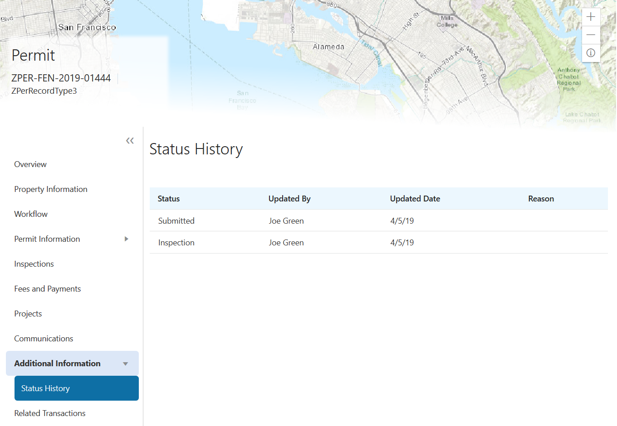The width and height of the screenshot is (617, 426).
Task: Click permit number ZPER-FEN-2019-01444
Action: click(61, 78)
